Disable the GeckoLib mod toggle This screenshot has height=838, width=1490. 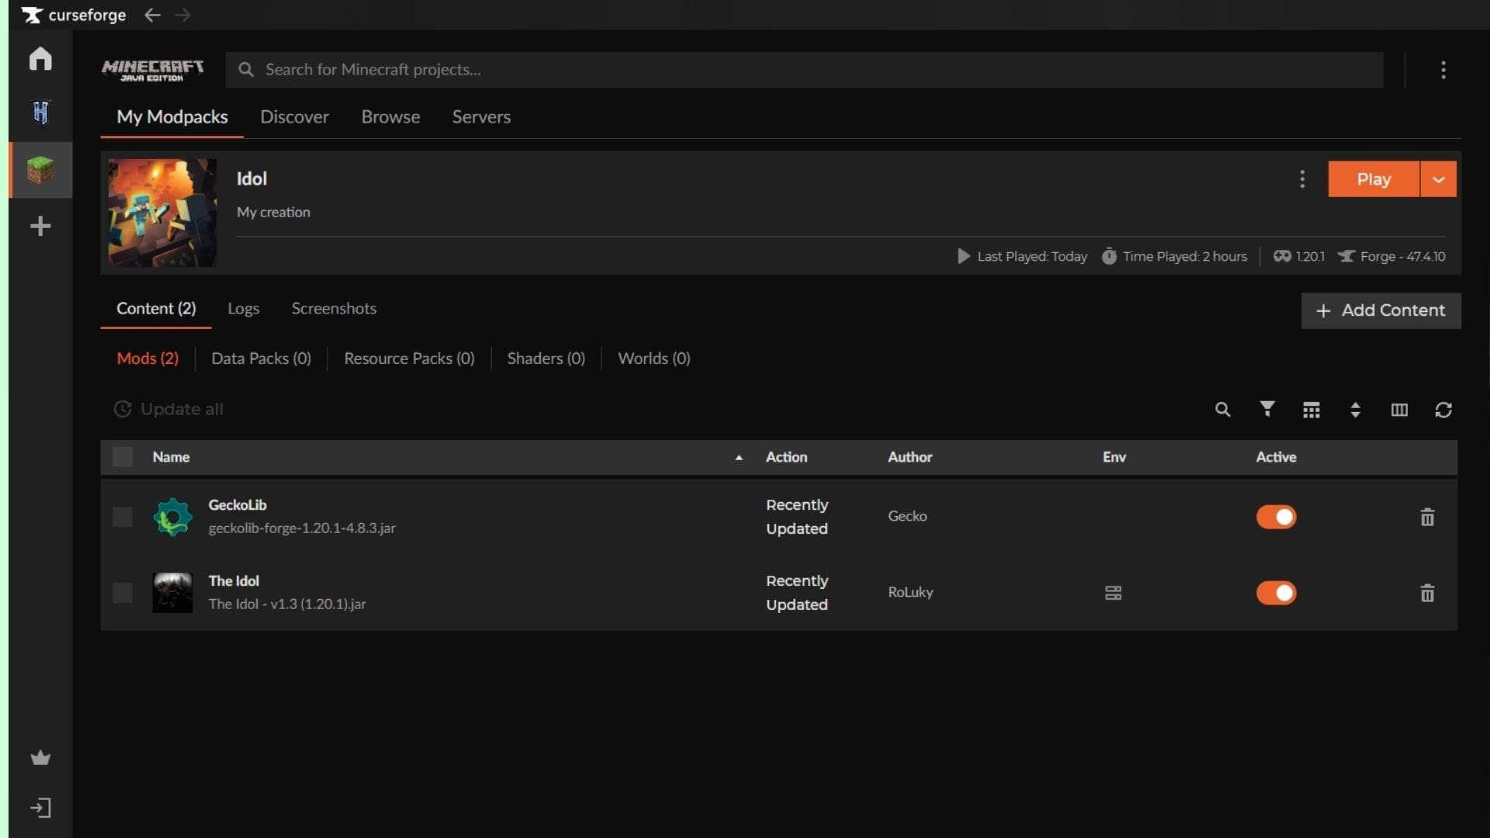click(1277, 517)
